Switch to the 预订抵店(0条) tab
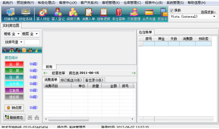The height and width of the screenshot is (129, 219). coord(71,80)
